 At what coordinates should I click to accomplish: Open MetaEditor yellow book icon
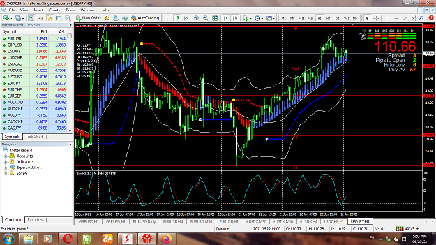coord(107,18)
